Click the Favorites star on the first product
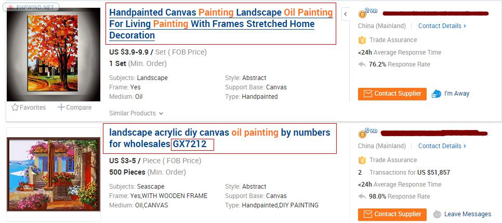 coord(15,108)
